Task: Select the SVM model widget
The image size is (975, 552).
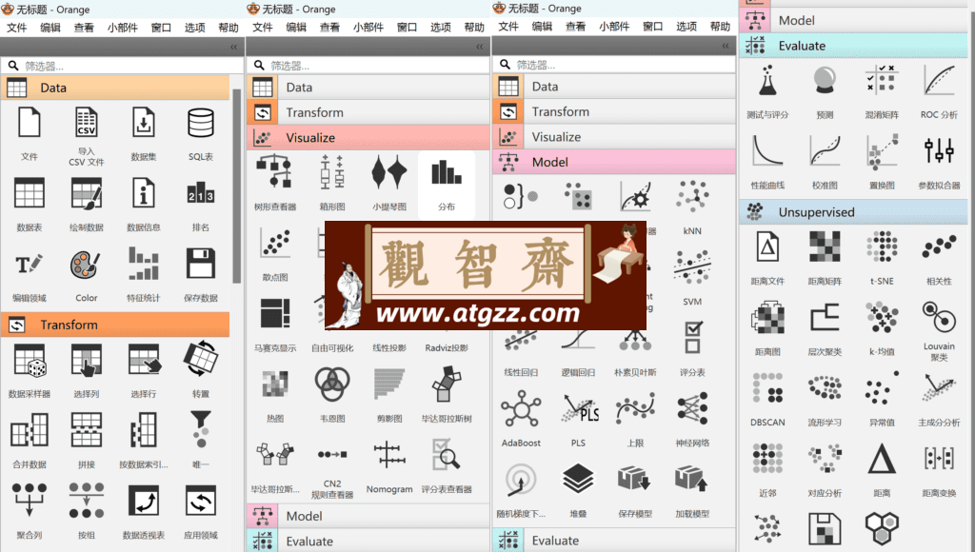Action: point(692,267)
